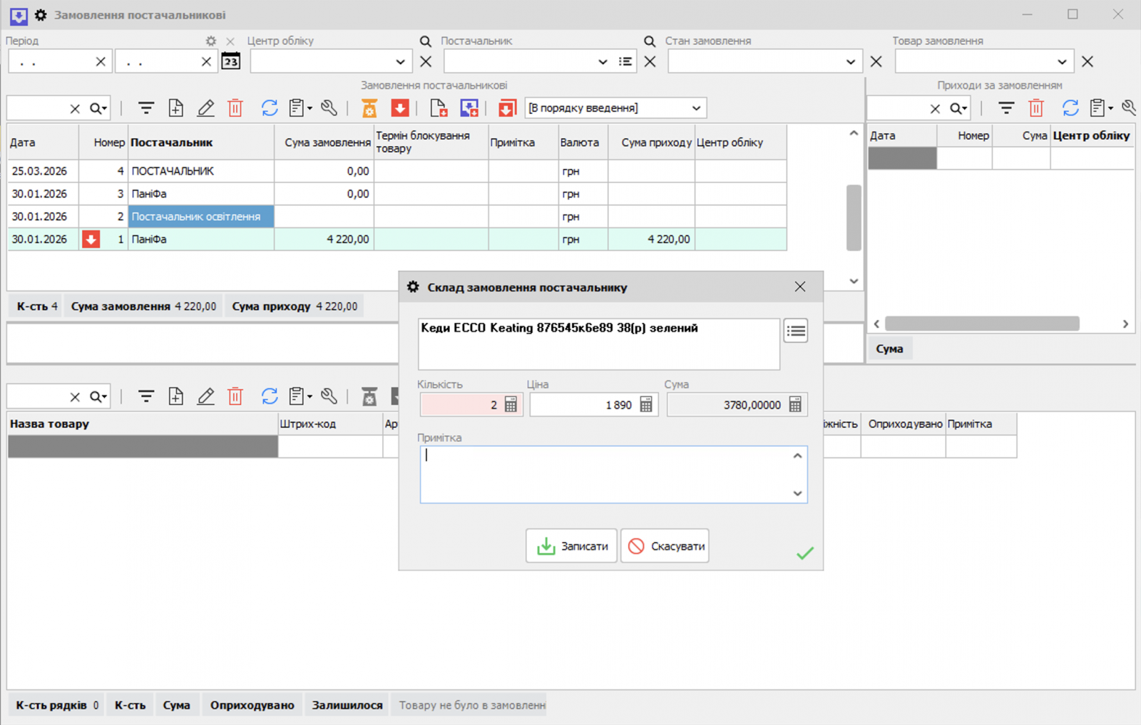Click the period settings gear icon
1141x725 pixels.
(x=210, y=41)
